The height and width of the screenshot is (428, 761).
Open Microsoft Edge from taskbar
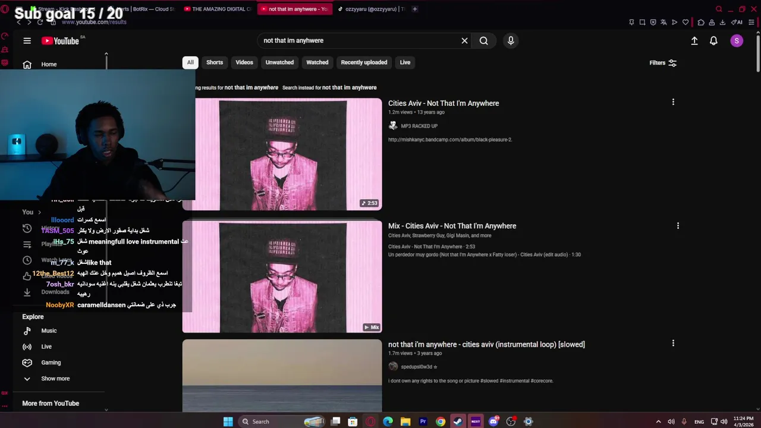[x=388, y=421]
